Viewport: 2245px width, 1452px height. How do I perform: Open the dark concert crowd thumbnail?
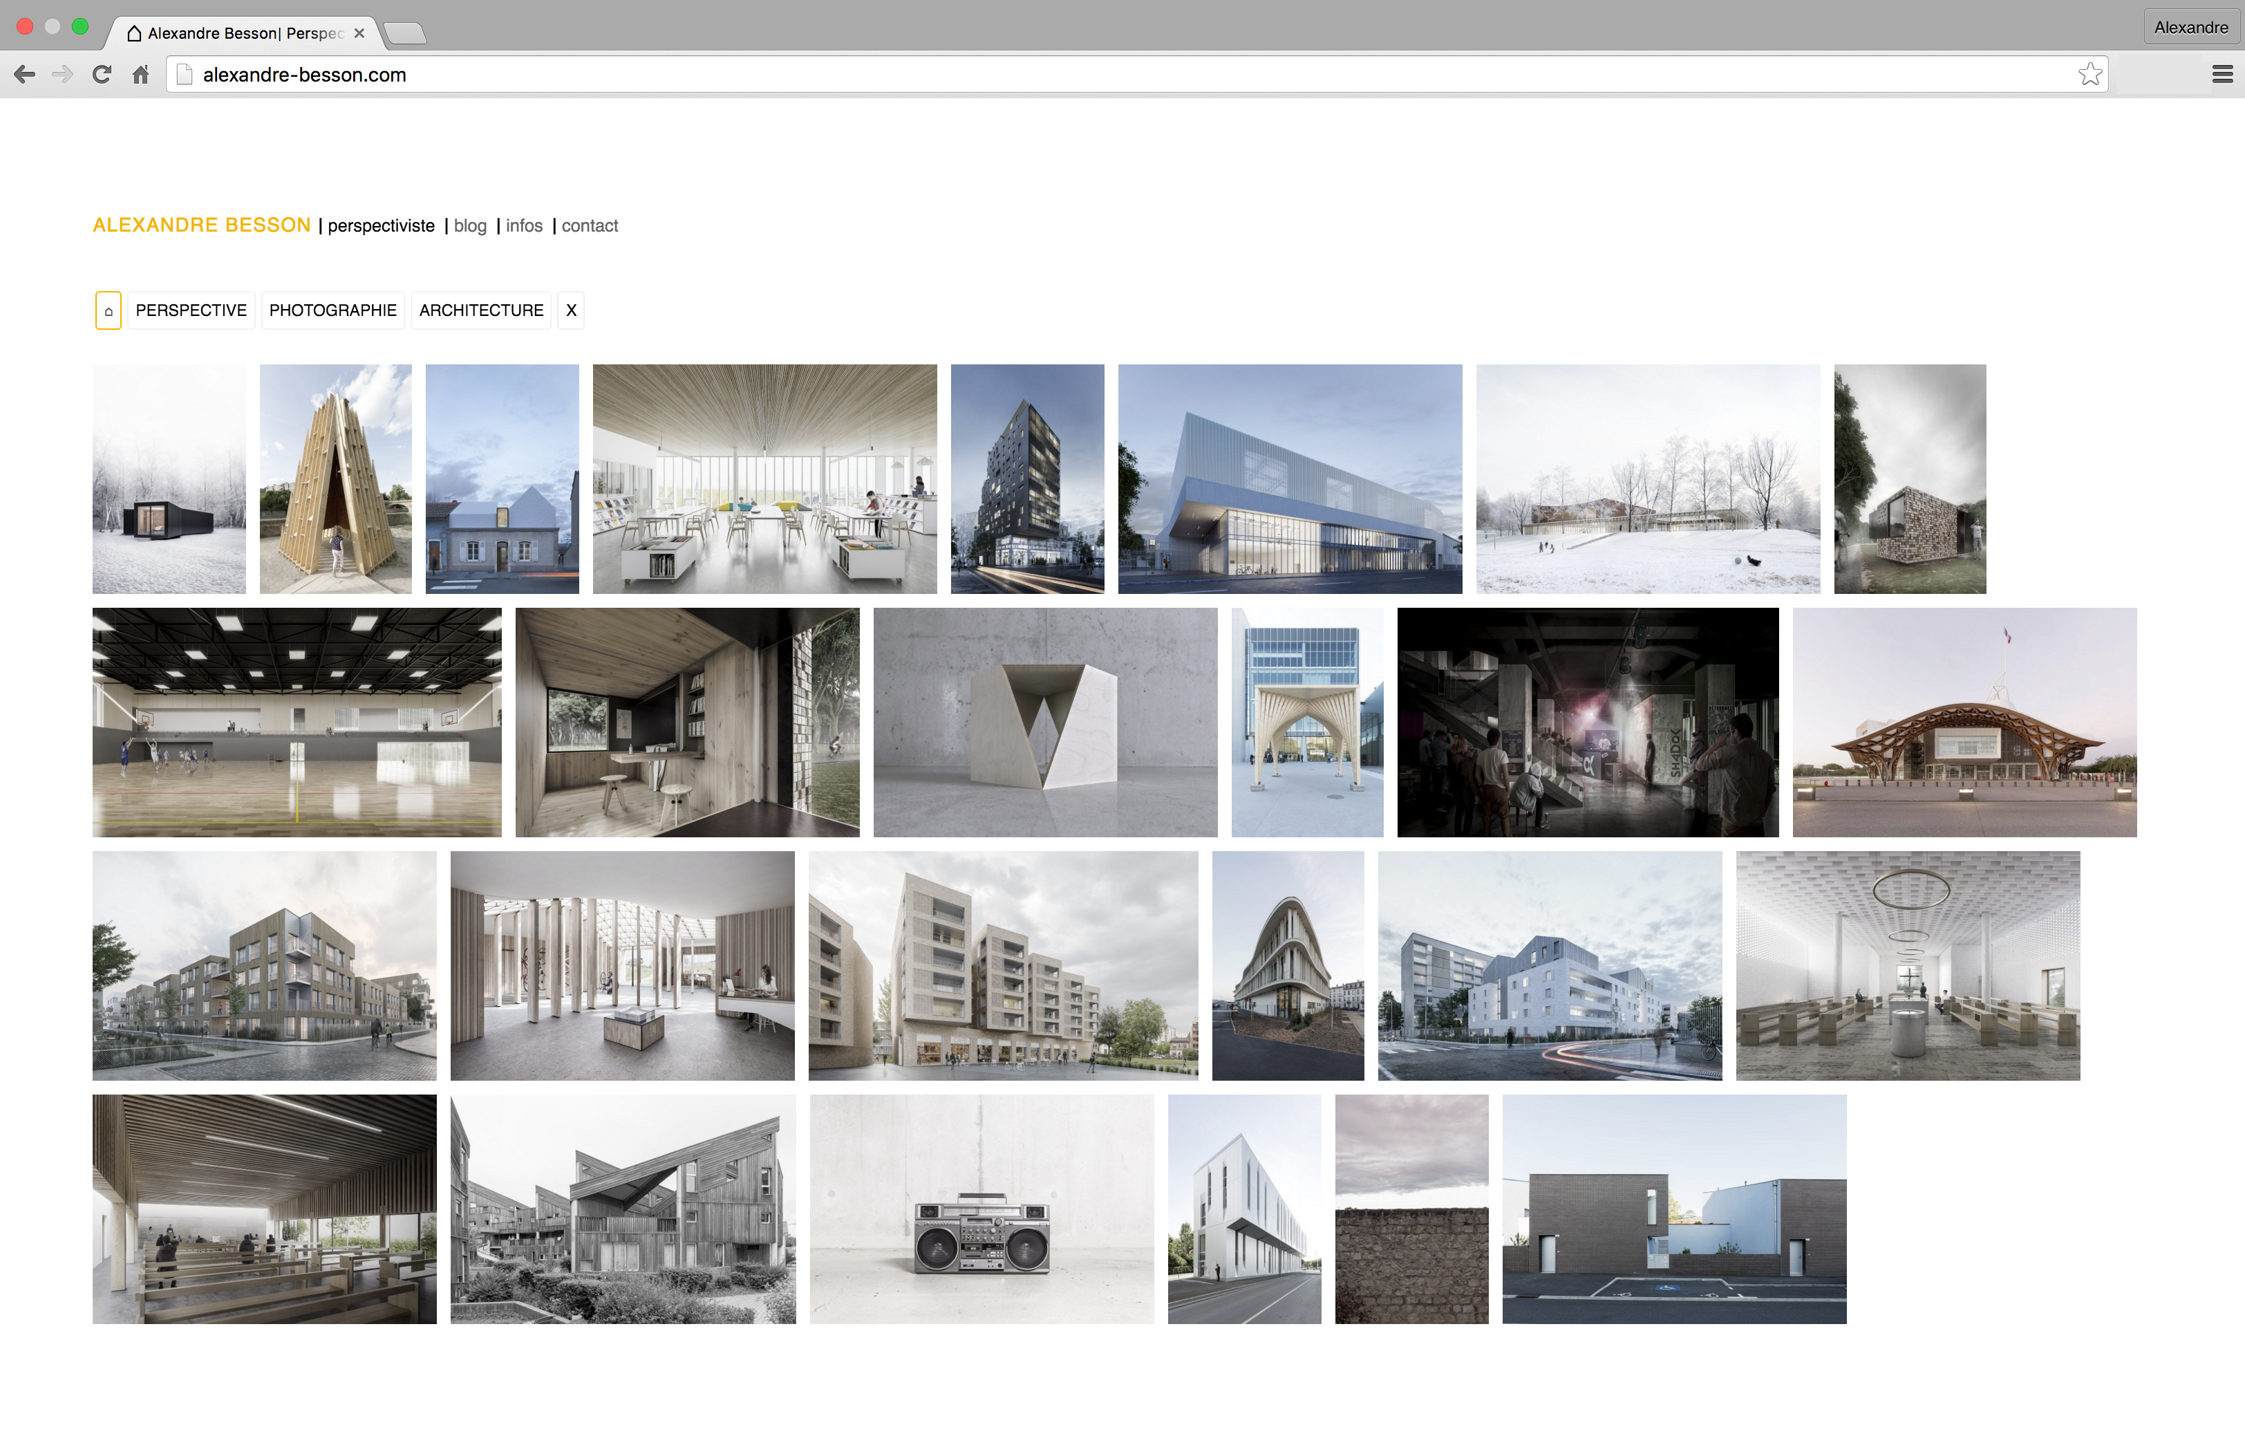(x=1588, y=723)
